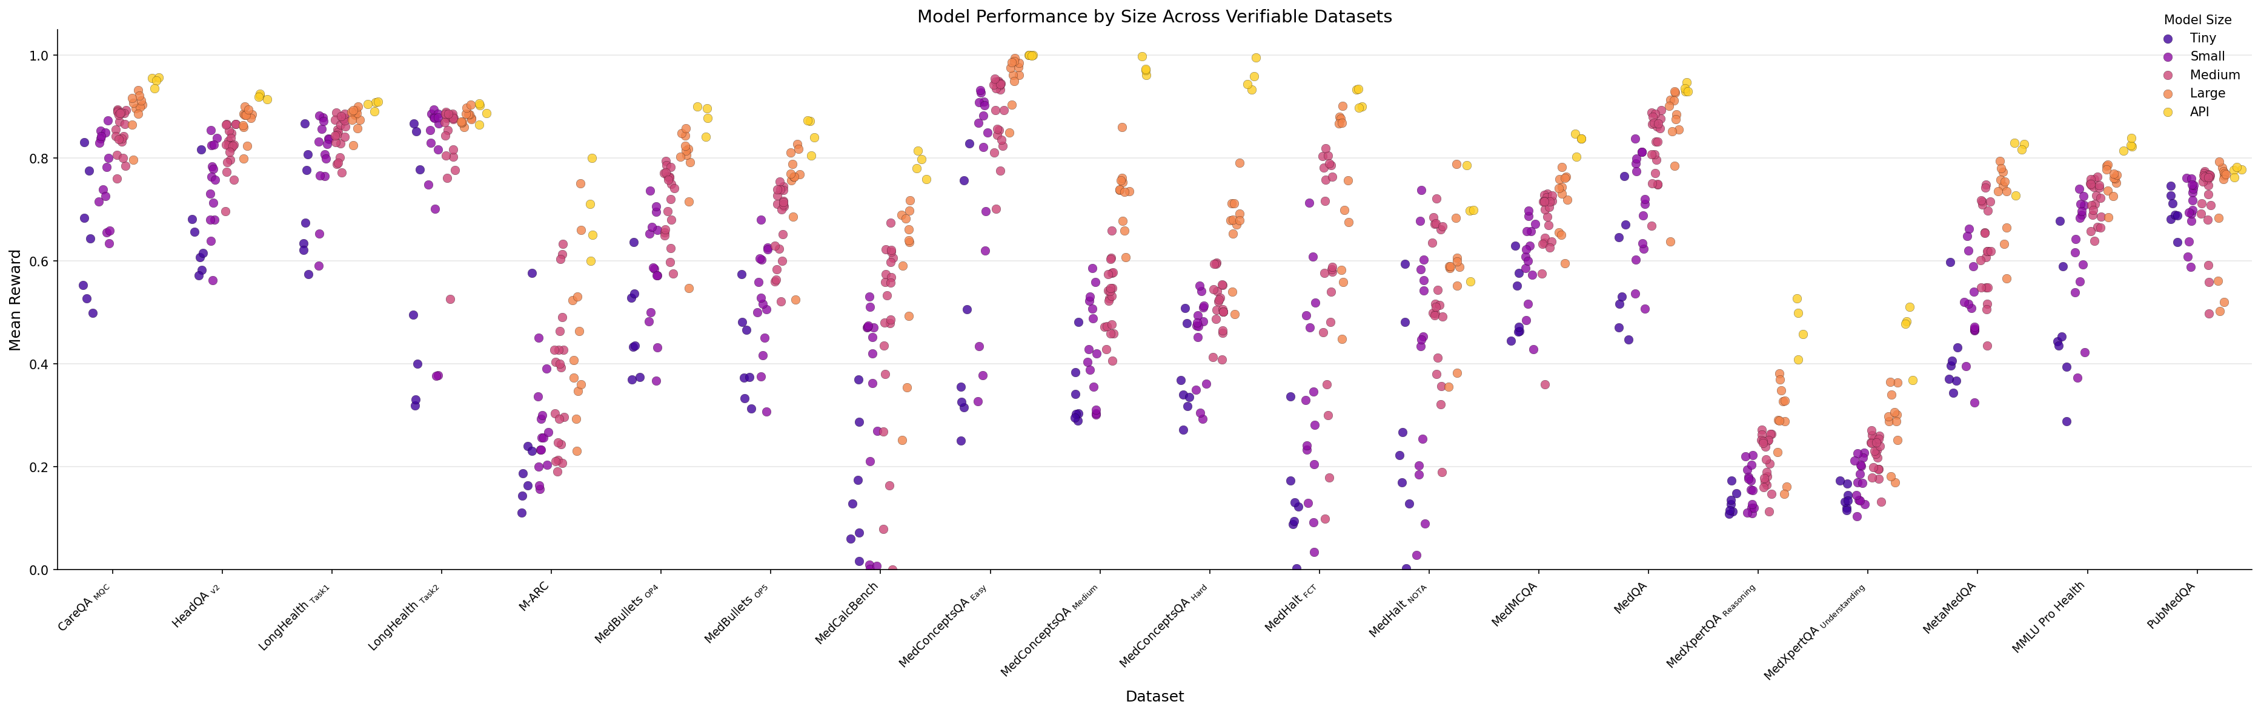Screen dimensions: 2261x713
Task: Select the CareQA MQC axis label
Action: 84,608
